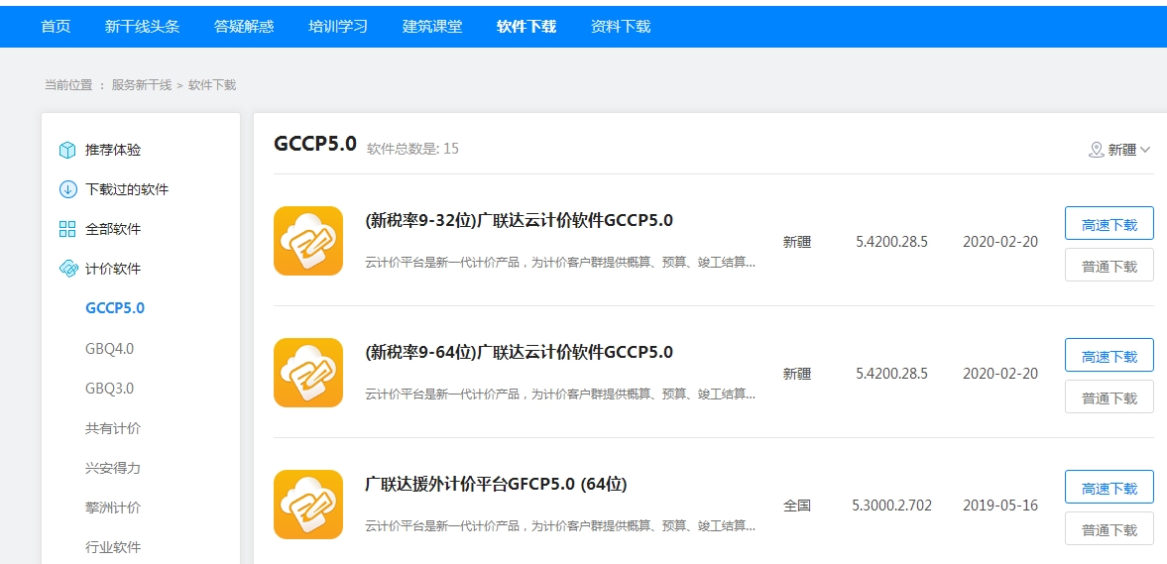
Task: Click the app icon for 新税率9-32位 GCCP5.0
Action: pos(308,241)
